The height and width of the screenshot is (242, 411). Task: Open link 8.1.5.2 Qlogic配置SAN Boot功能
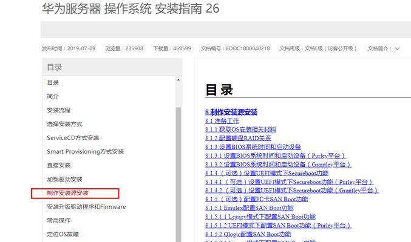coord(248,234)
